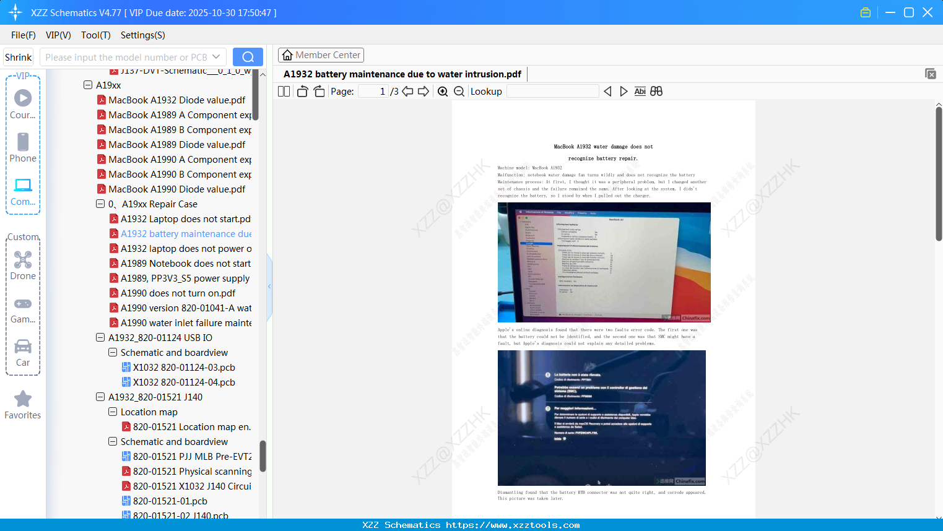Open A1932 laptop does not power on file
The image size is (943, 531).
180,249
